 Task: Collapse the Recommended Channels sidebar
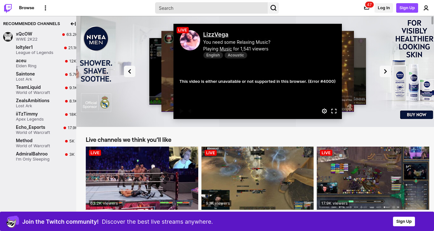pos(73,24)
